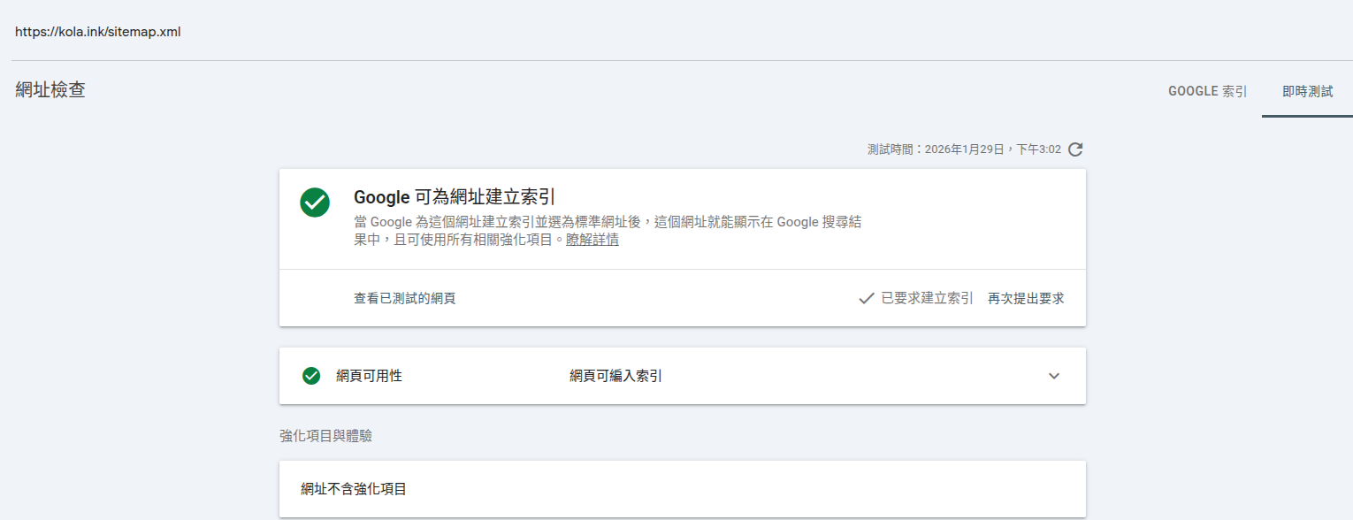The height and width of the screenshot is (520, 1353).
Task: Click the large green checkmark icon
Action: (315, 203)
